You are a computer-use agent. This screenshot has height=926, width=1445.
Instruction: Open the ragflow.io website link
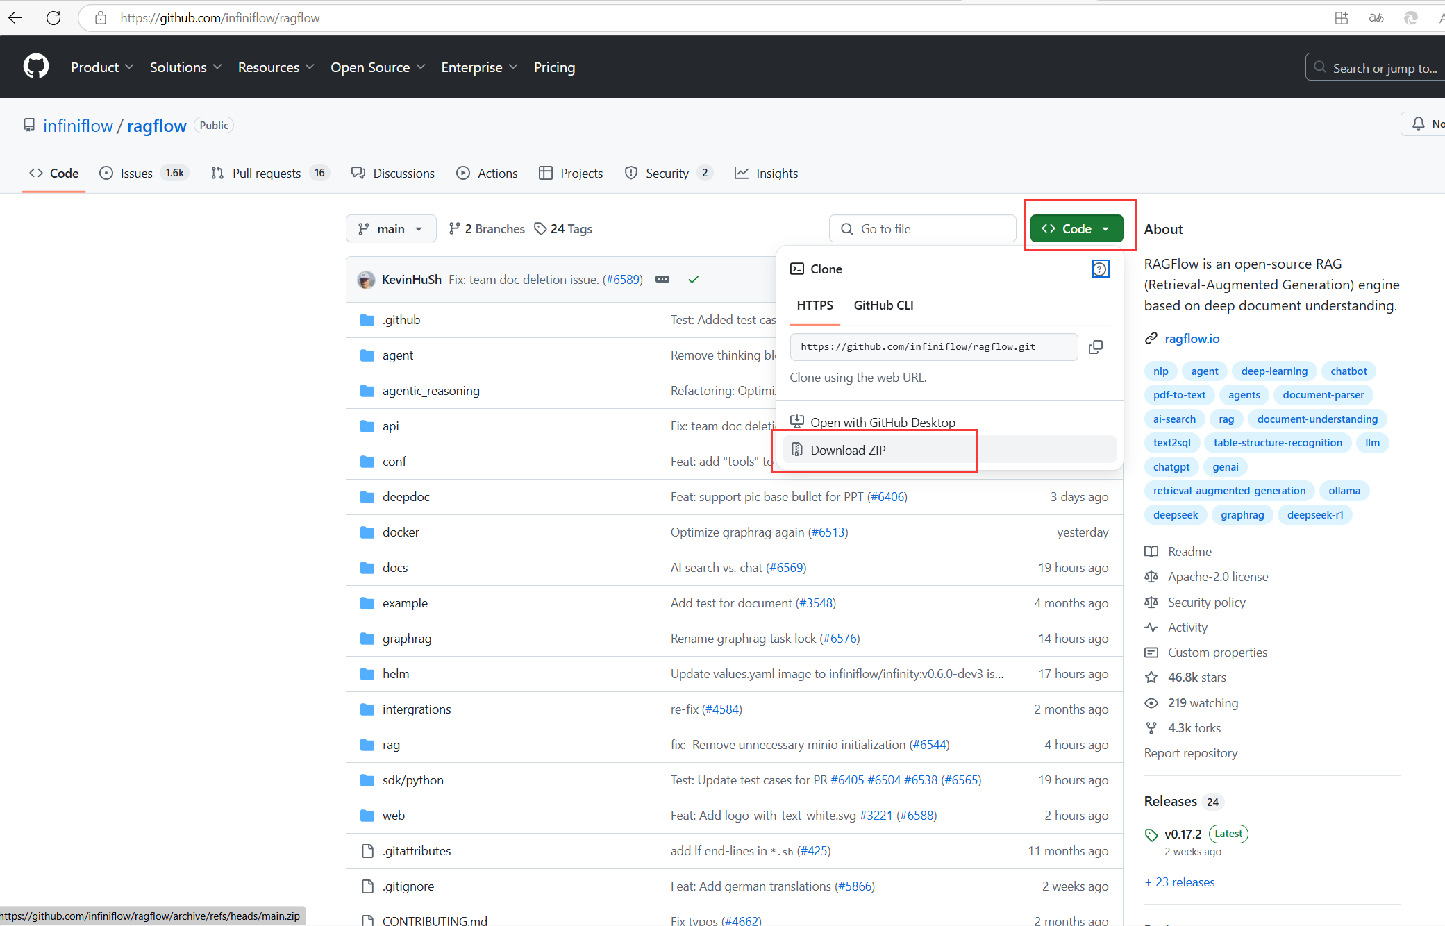(1192, 338)
